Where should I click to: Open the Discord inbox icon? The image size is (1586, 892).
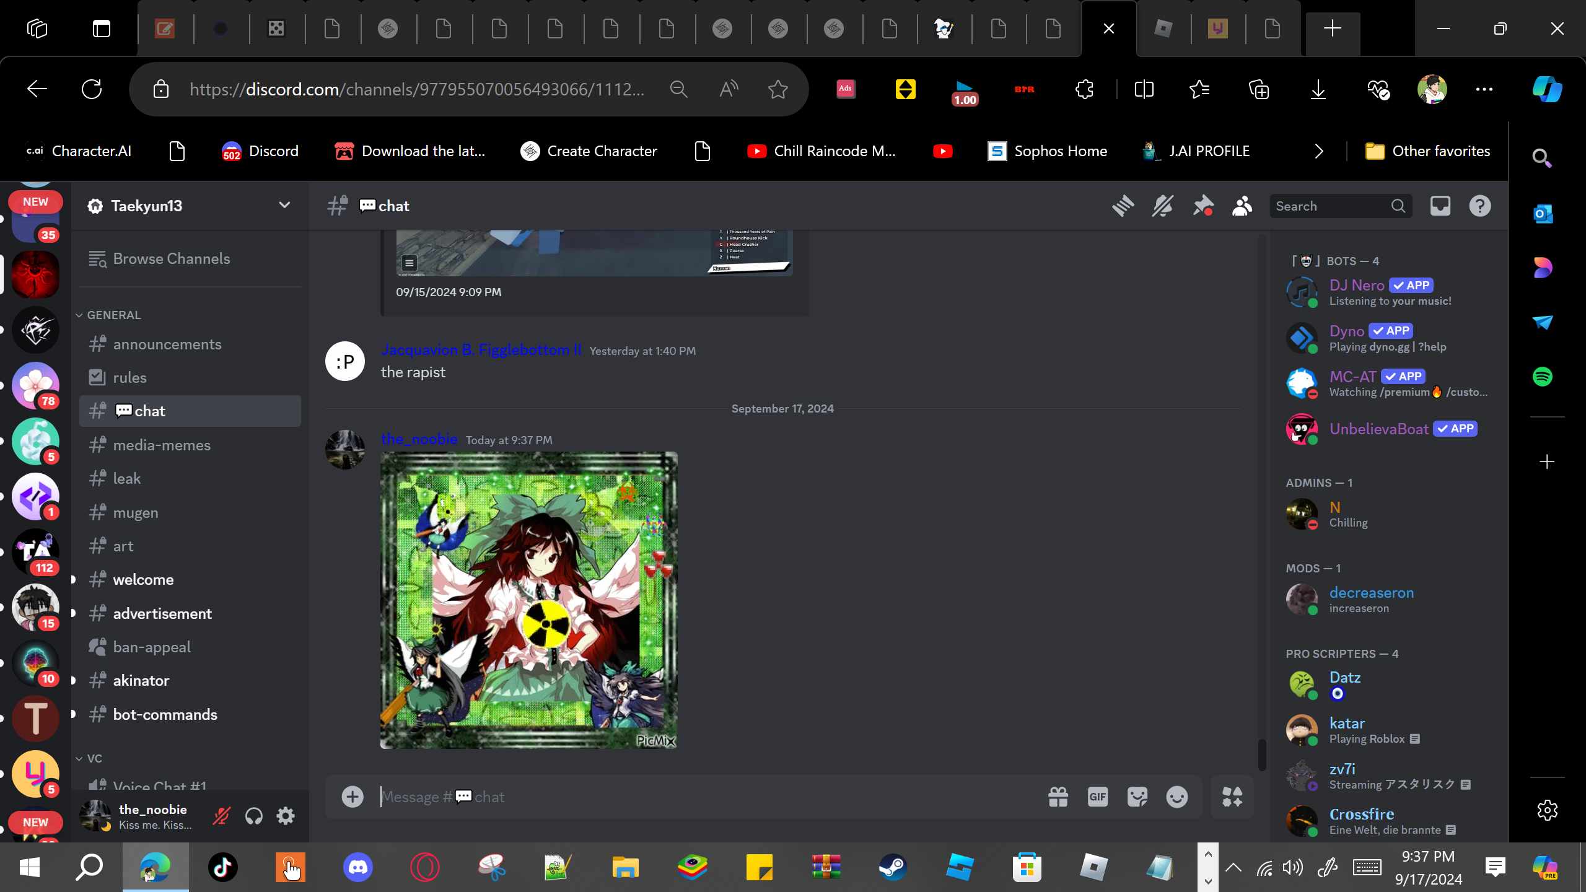tap(1440, 206)
